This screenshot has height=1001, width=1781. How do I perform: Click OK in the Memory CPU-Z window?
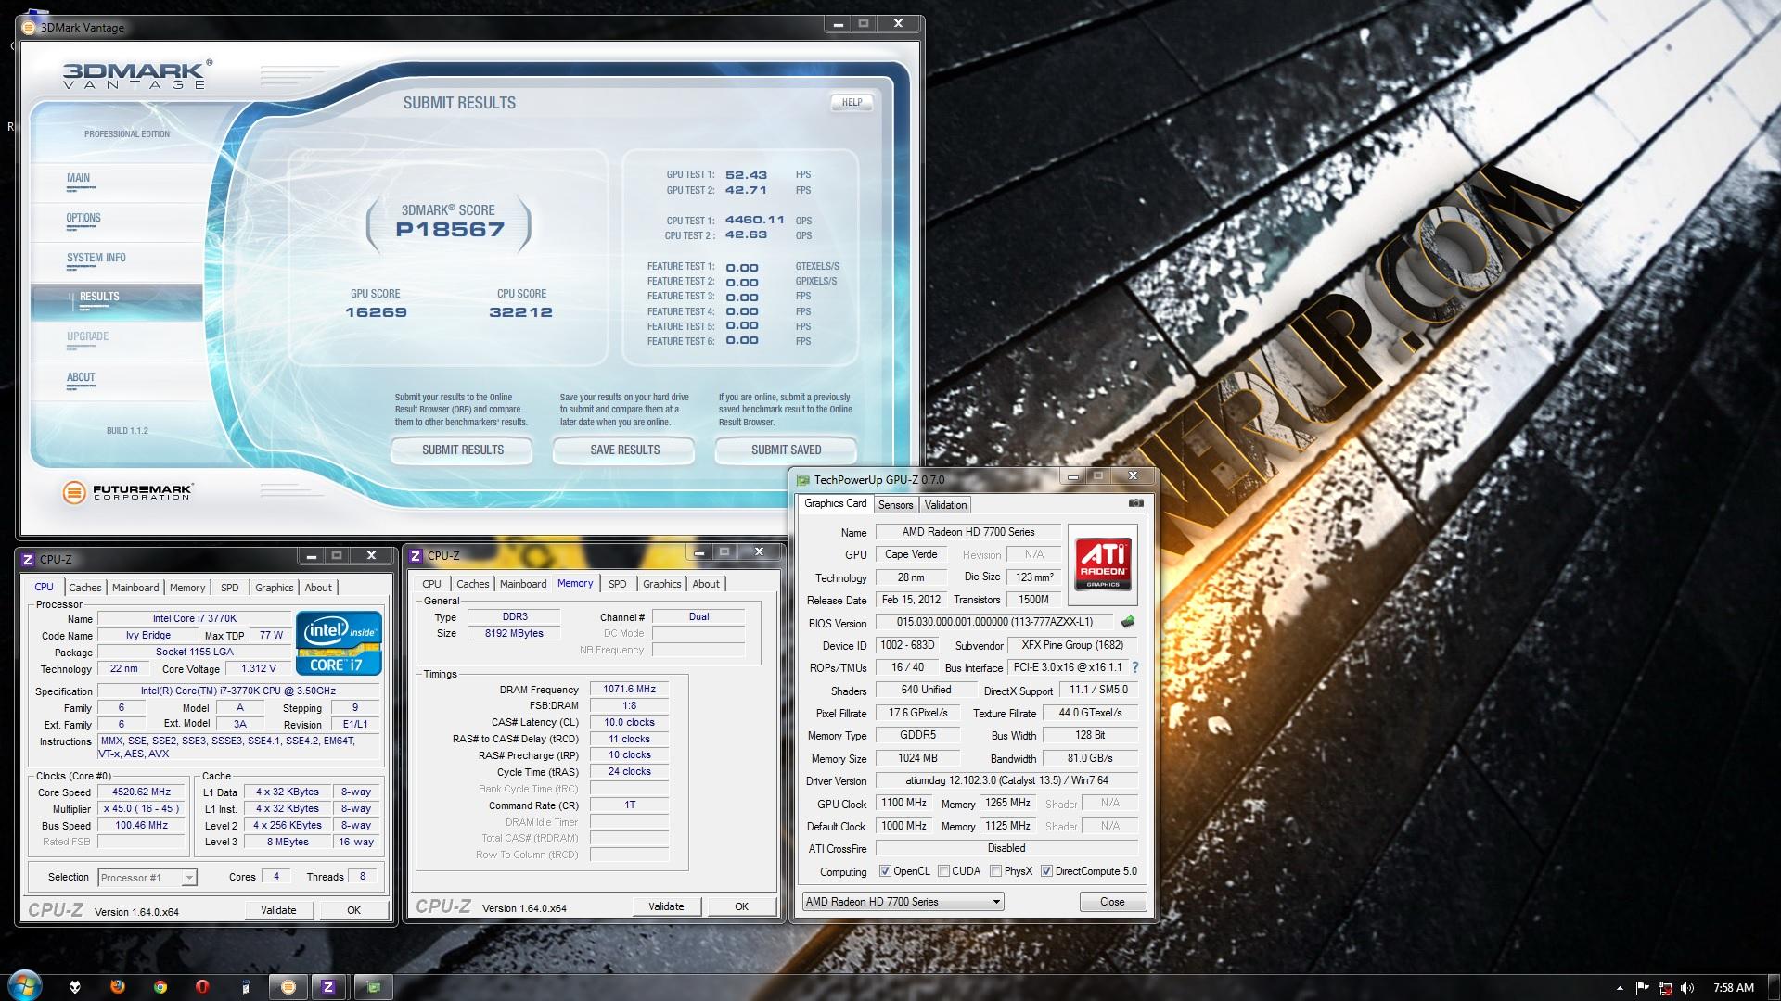pyautogui.click(x=741, y=906)
